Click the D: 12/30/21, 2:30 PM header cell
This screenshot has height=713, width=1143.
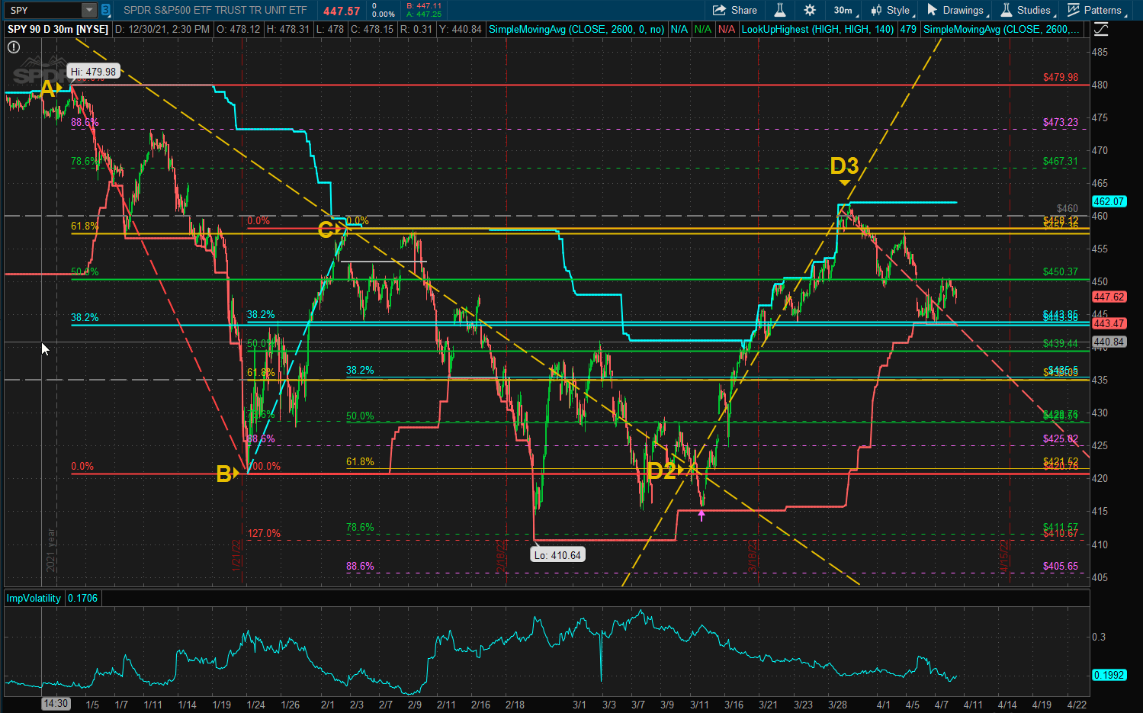[162, 29]
